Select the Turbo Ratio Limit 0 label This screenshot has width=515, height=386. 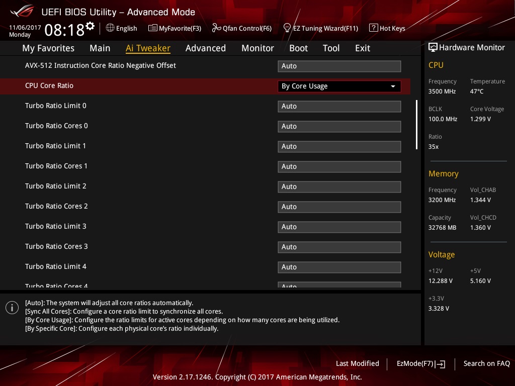pos(55,106)
